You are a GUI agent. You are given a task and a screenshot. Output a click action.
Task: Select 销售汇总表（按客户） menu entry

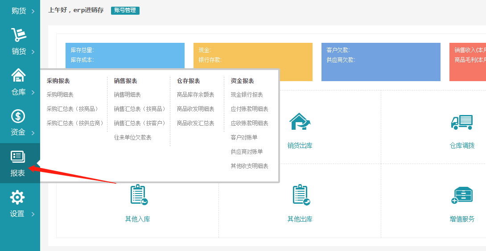(139, 123)
